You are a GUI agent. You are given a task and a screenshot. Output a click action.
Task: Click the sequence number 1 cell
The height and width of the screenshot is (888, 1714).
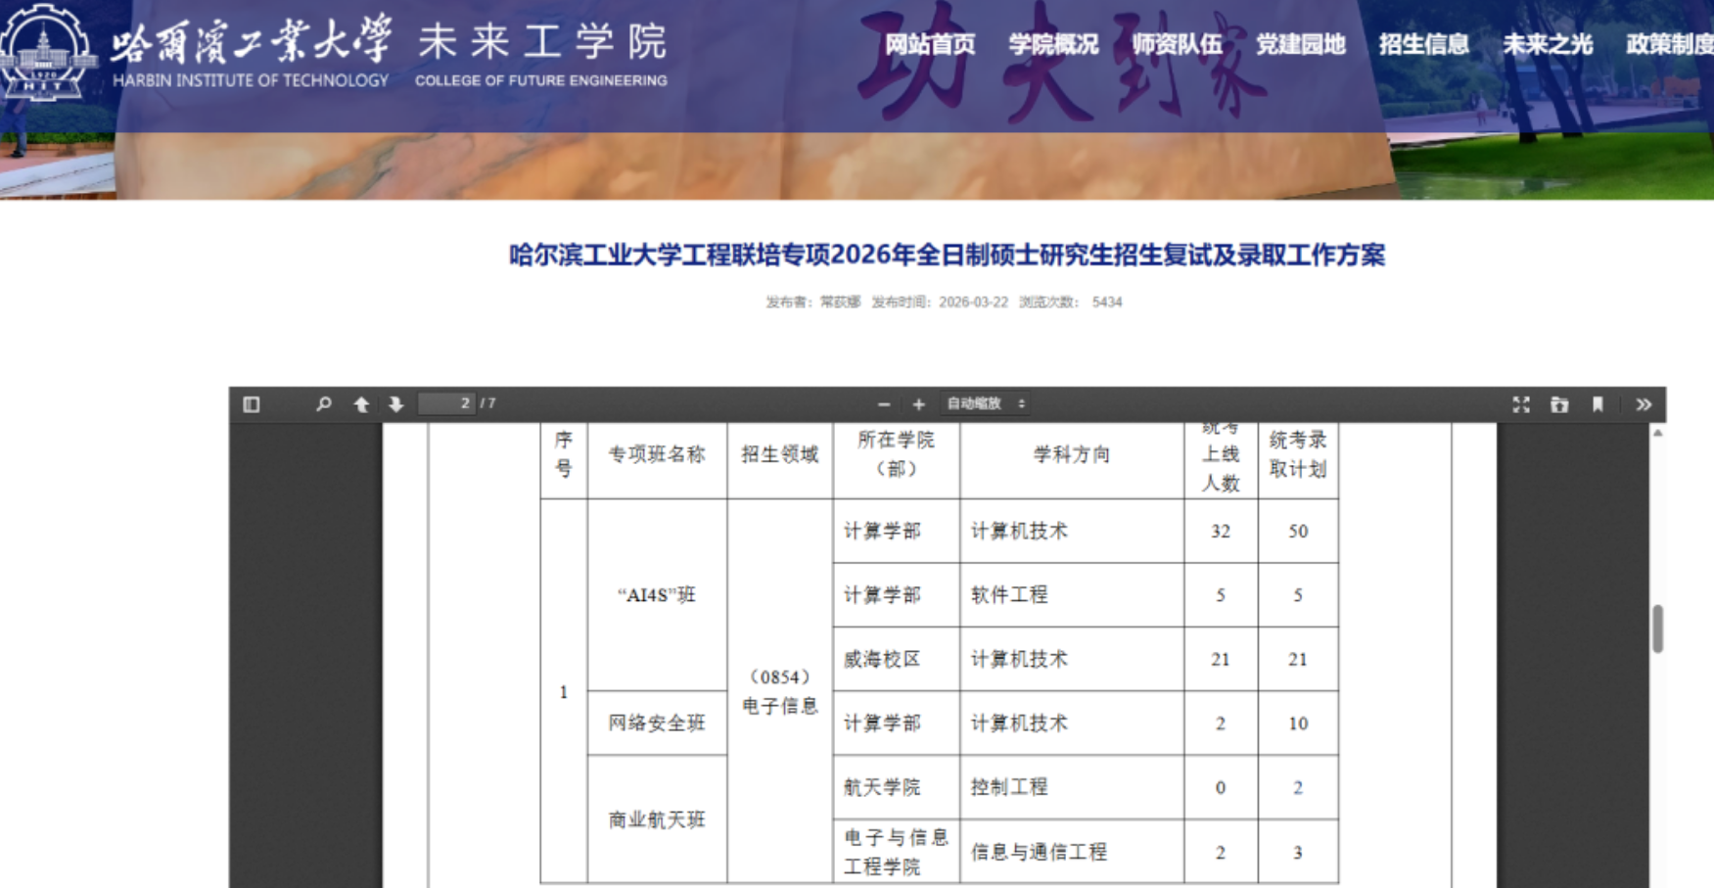coord(564,692)
